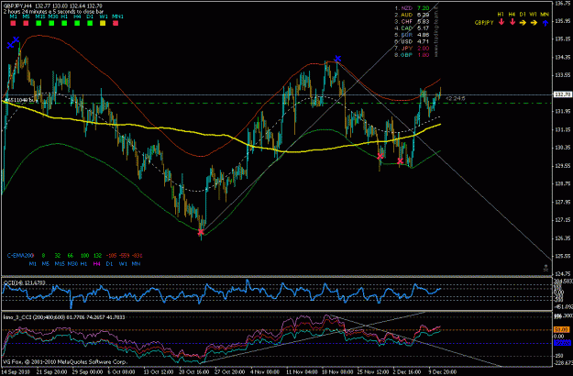
Task: Click the 14 Sep 2010 date label
Action: pyautogui.click(x=17, y=371)
